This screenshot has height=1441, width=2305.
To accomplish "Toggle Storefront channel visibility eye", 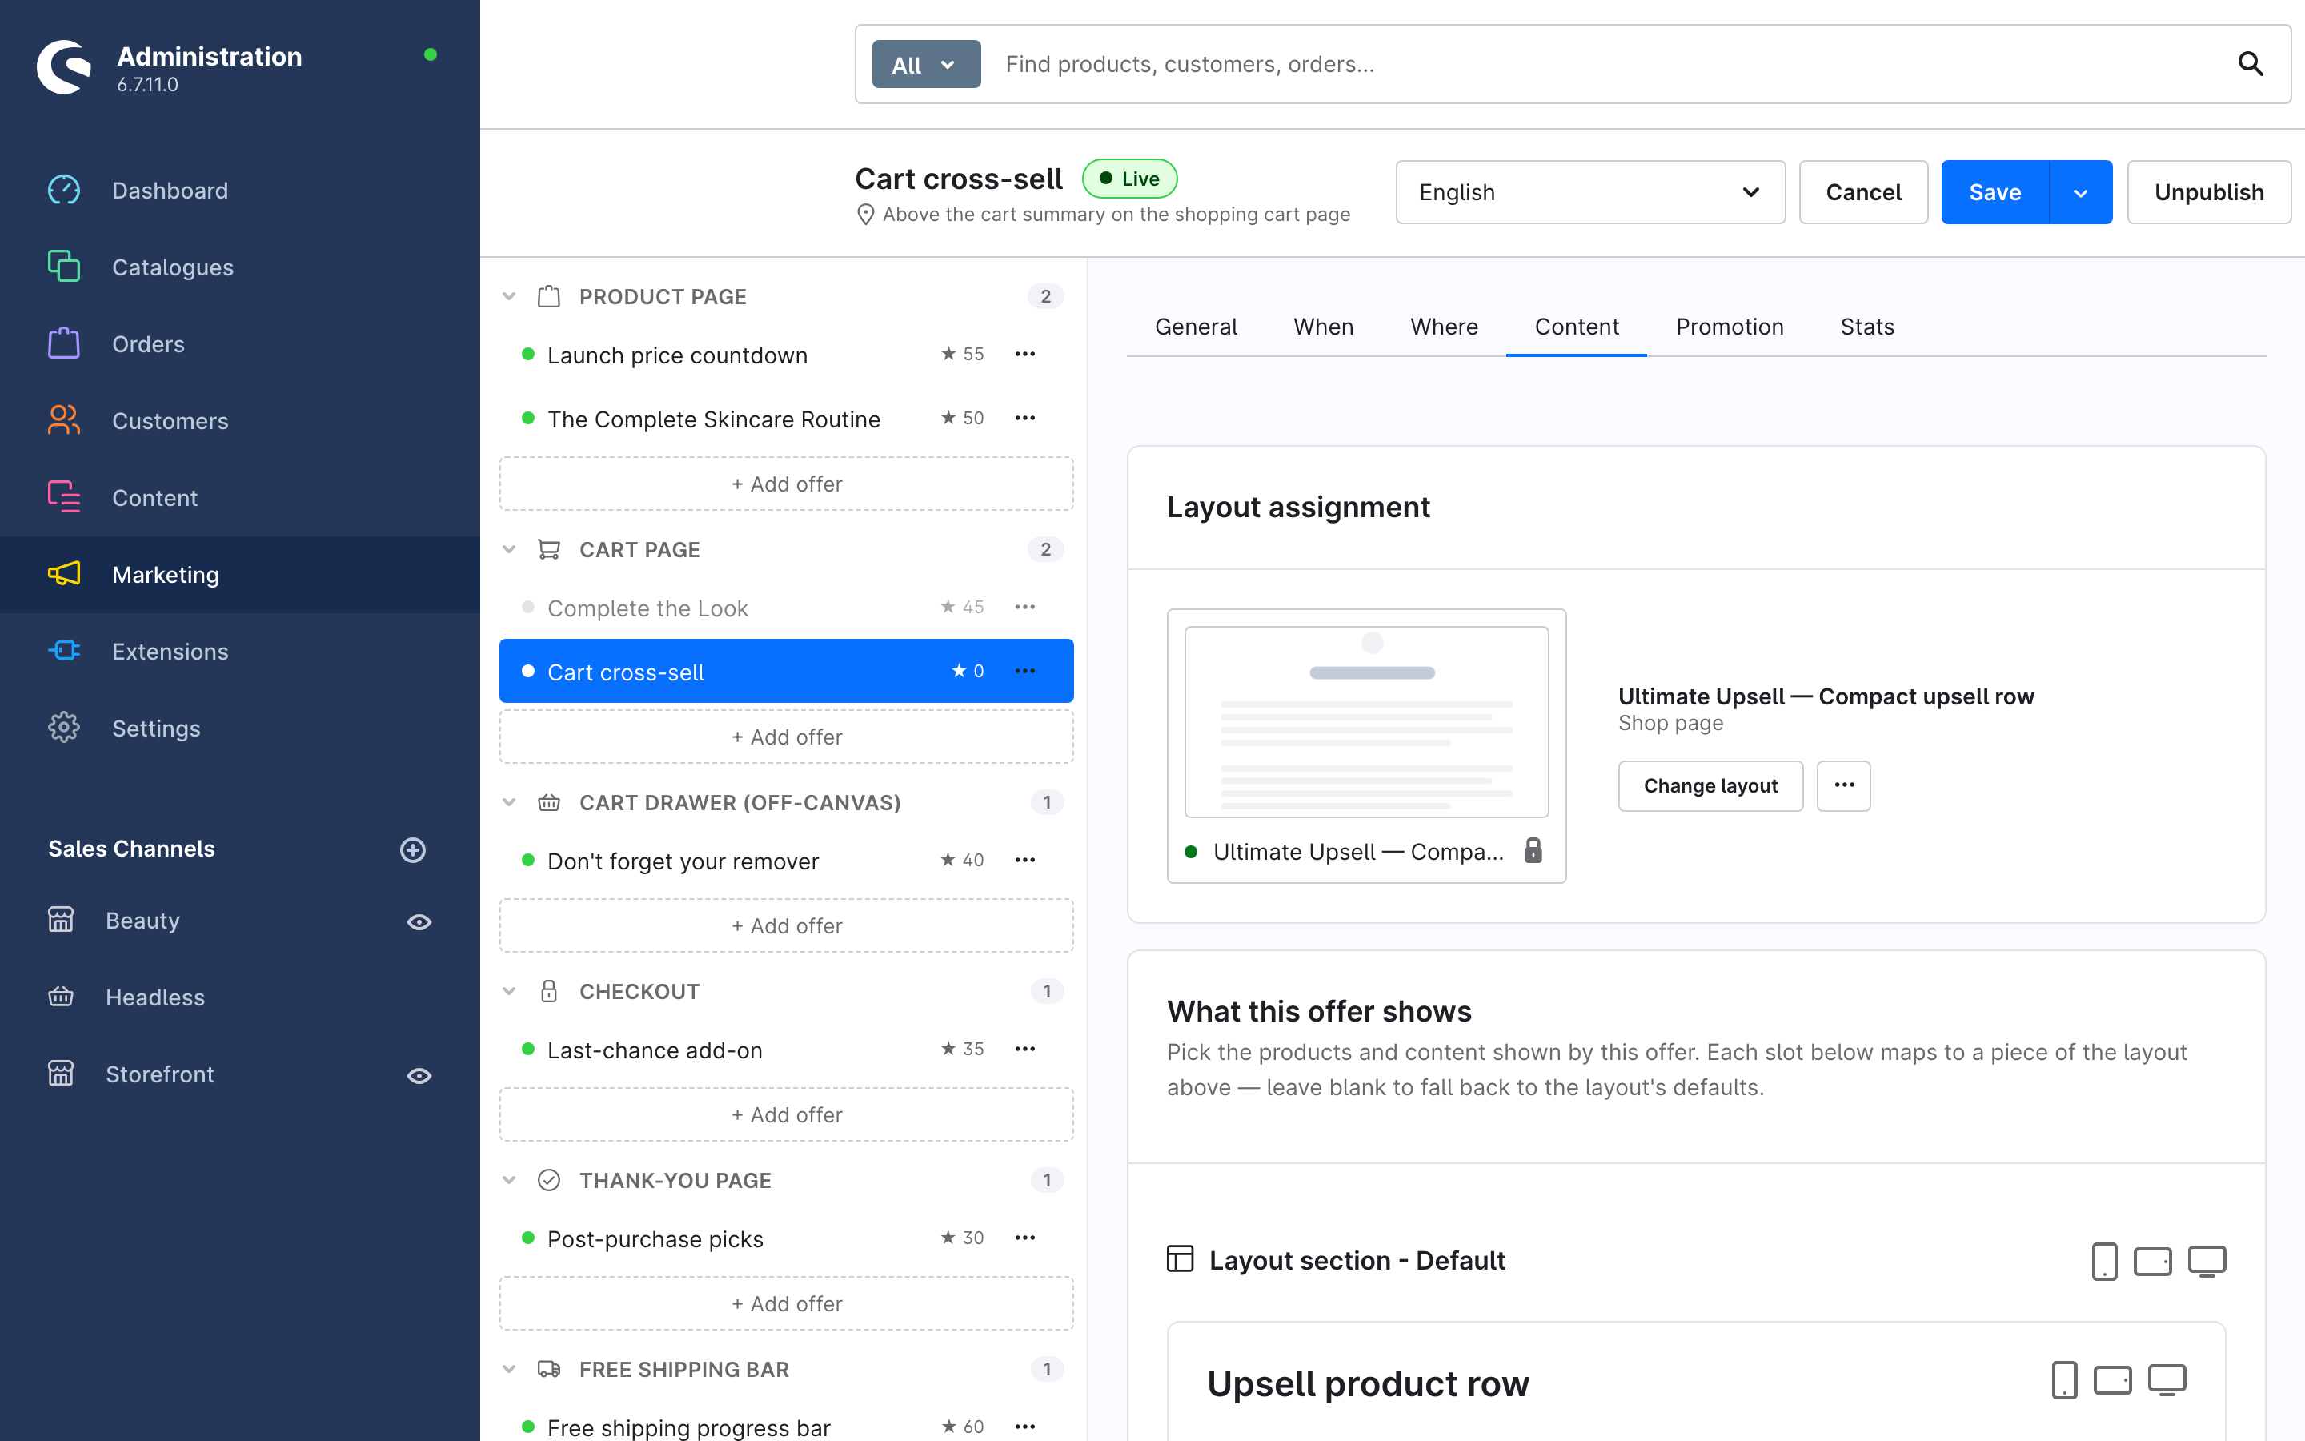I will point(419,1075).
